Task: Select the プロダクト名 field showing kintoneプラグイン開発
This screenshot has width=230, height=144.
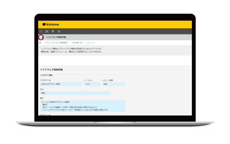Action: (61, 84)
